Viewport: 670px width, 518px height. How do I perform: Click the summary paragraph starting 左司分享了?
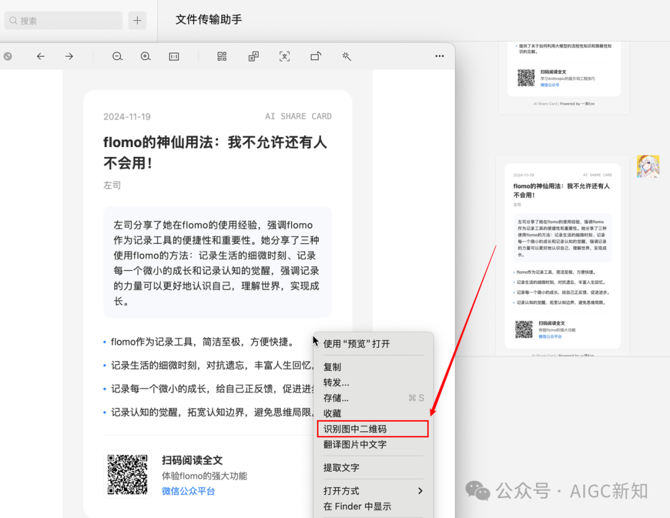217,263
